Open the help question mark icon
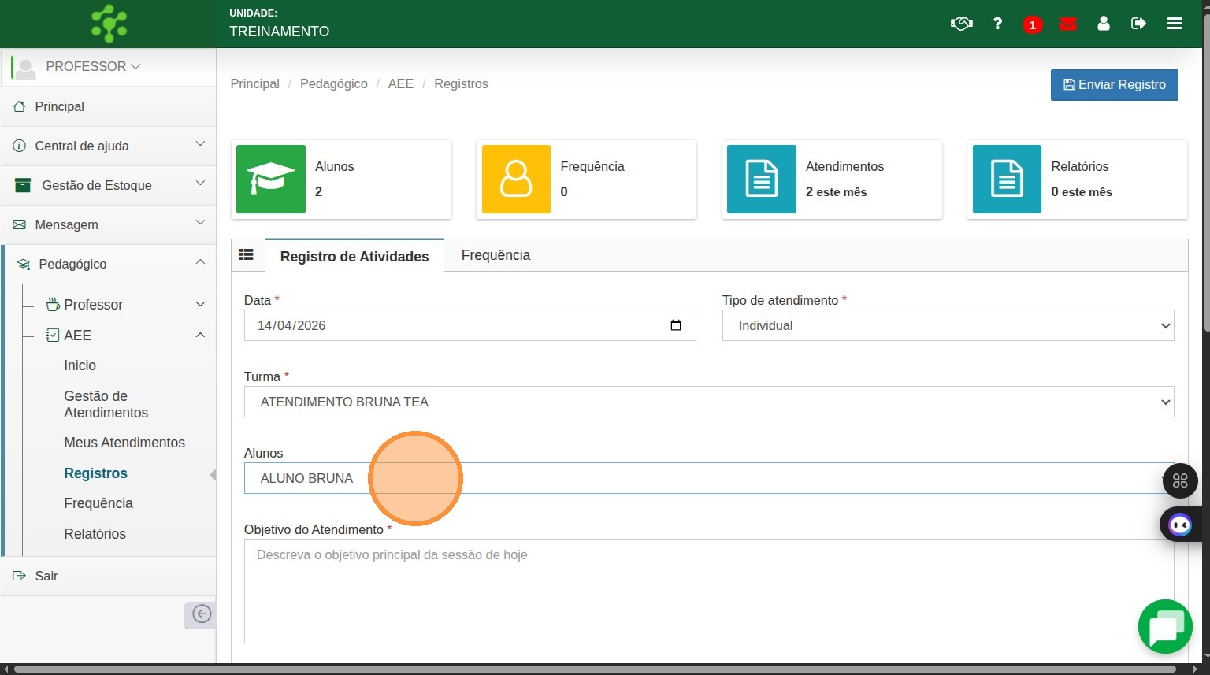The image size is (1210, 675). coord(997,24)
